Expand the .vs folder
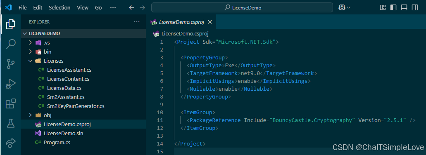This screenshot has width=426, height=155. (31, 43)
